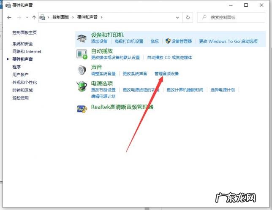Click 添加设备 link
This screenshot has height=210, width=272.
pos(99,41)
